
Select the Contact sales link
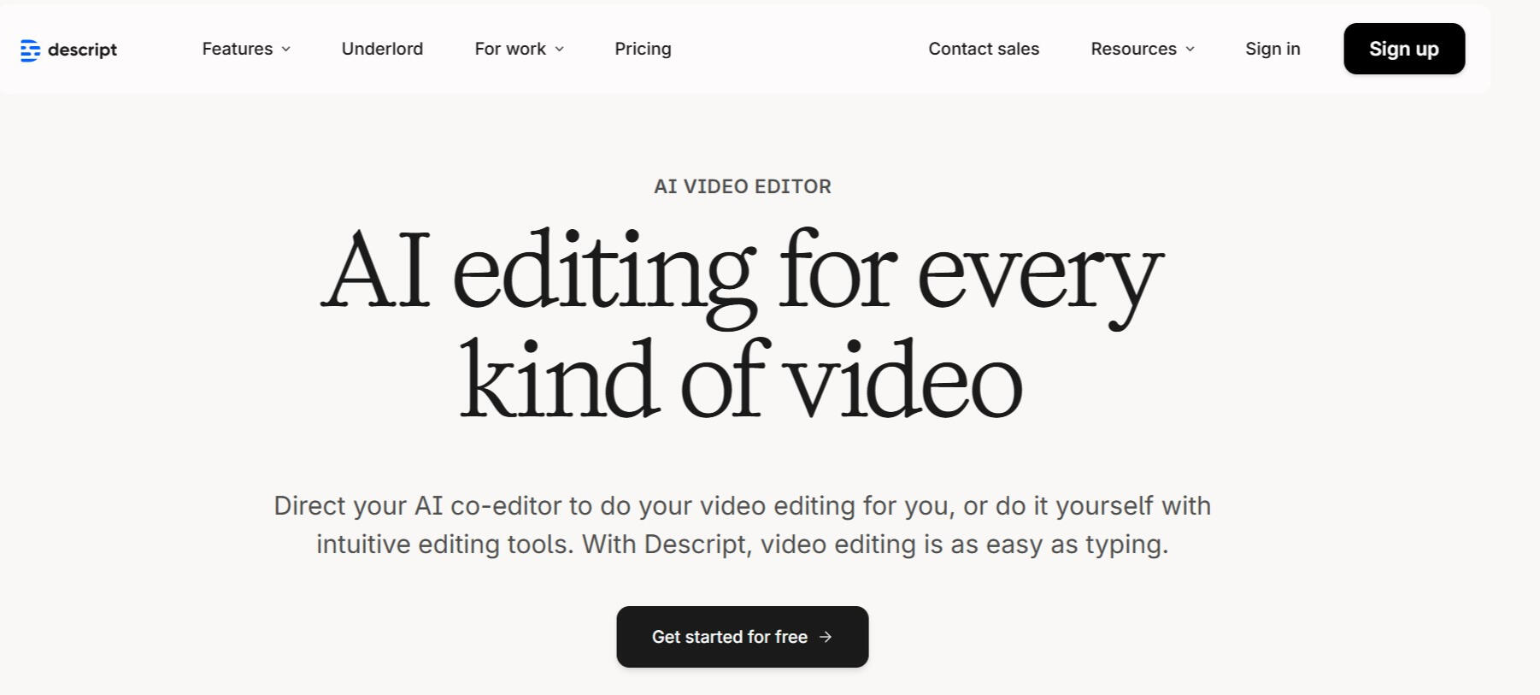click(x=984, y=49)
